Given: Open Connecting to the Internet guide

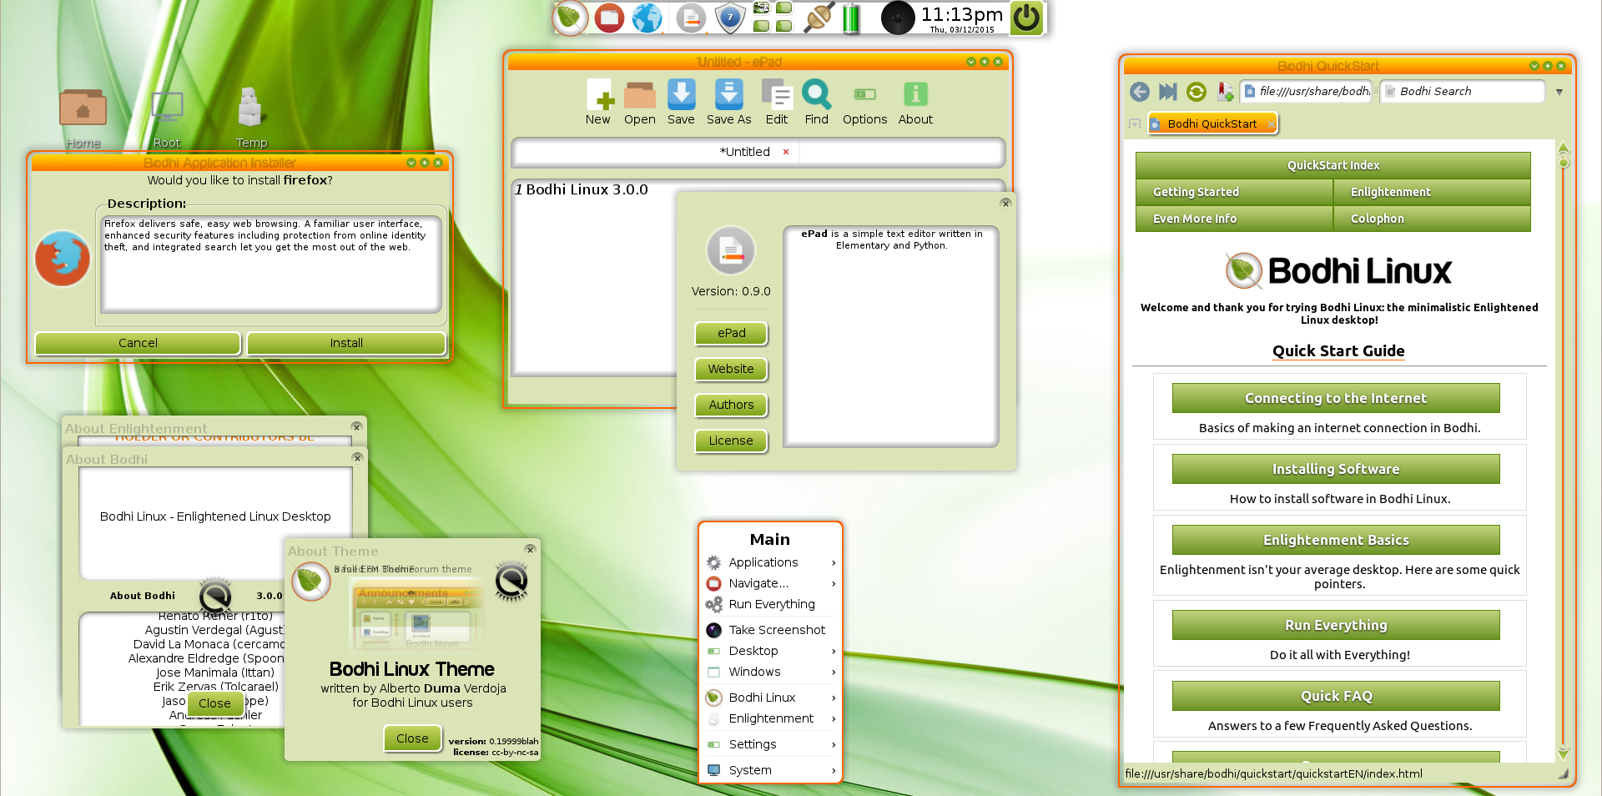Looking at the screenshot, I should click(x=1336, y=398).
